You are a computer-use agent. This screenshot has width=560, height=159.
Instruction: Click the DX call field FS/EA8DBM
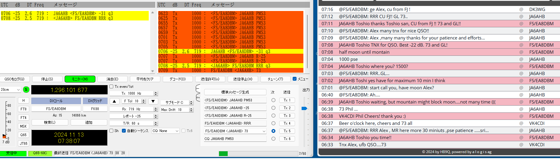click(x=56, y=109)
